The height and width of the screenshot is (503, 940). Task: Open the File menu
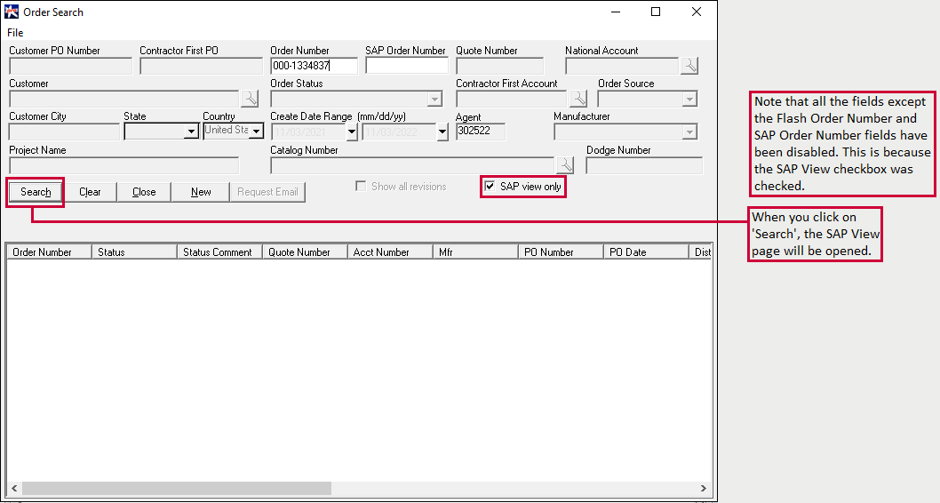coord(15,33)
